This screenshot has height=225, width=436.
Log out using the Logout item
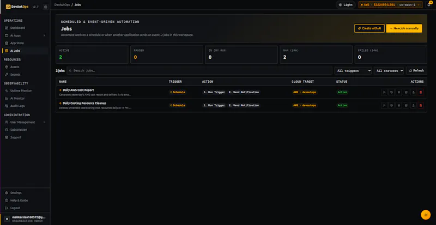pos(25,208)
